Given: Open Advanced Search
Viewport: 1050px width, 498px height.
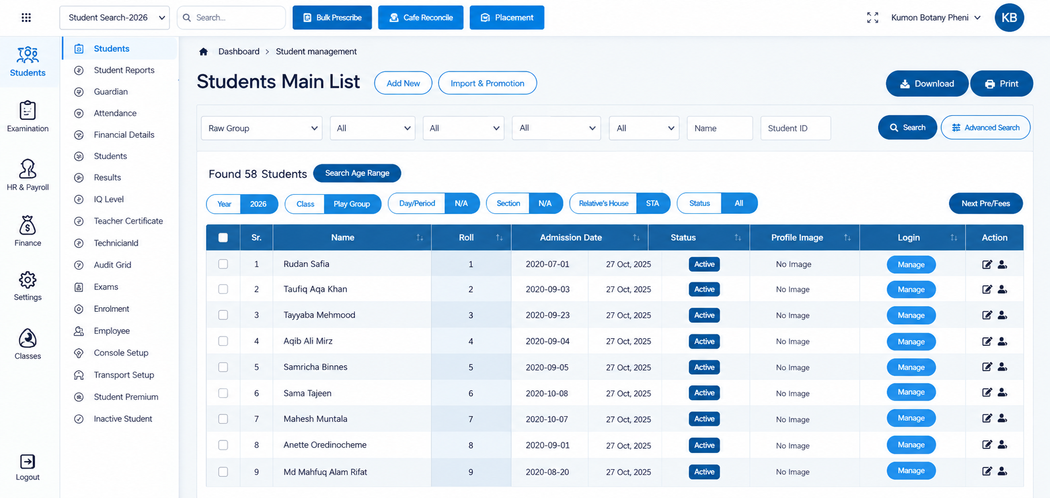Looking at the screenshot, I should 985,127.
